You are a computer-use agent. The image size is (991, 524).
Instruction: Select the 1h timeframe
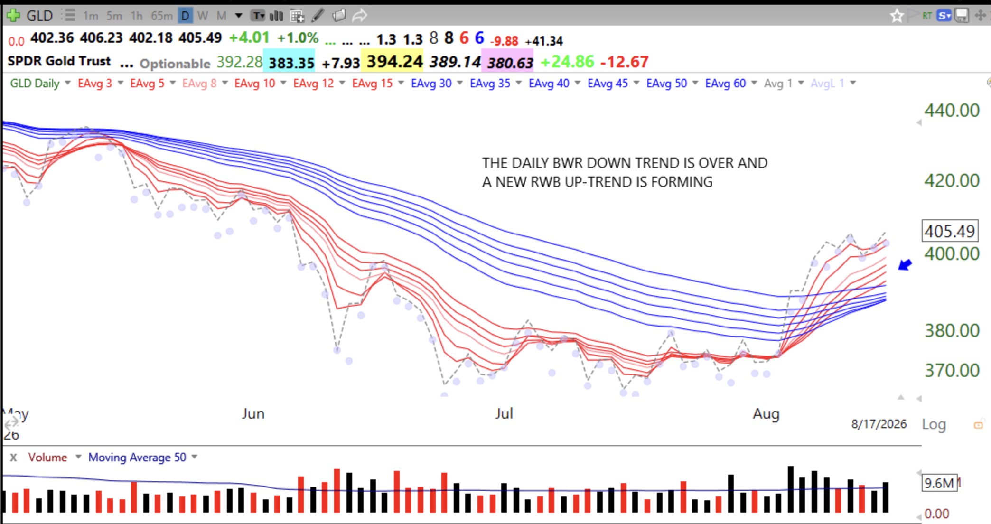click(137, 16)
